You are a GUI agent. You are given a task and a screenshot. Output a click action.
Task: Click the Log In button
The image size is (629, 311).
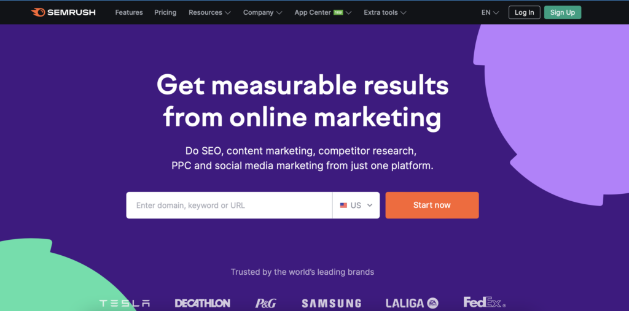click(x=525, y=12)
